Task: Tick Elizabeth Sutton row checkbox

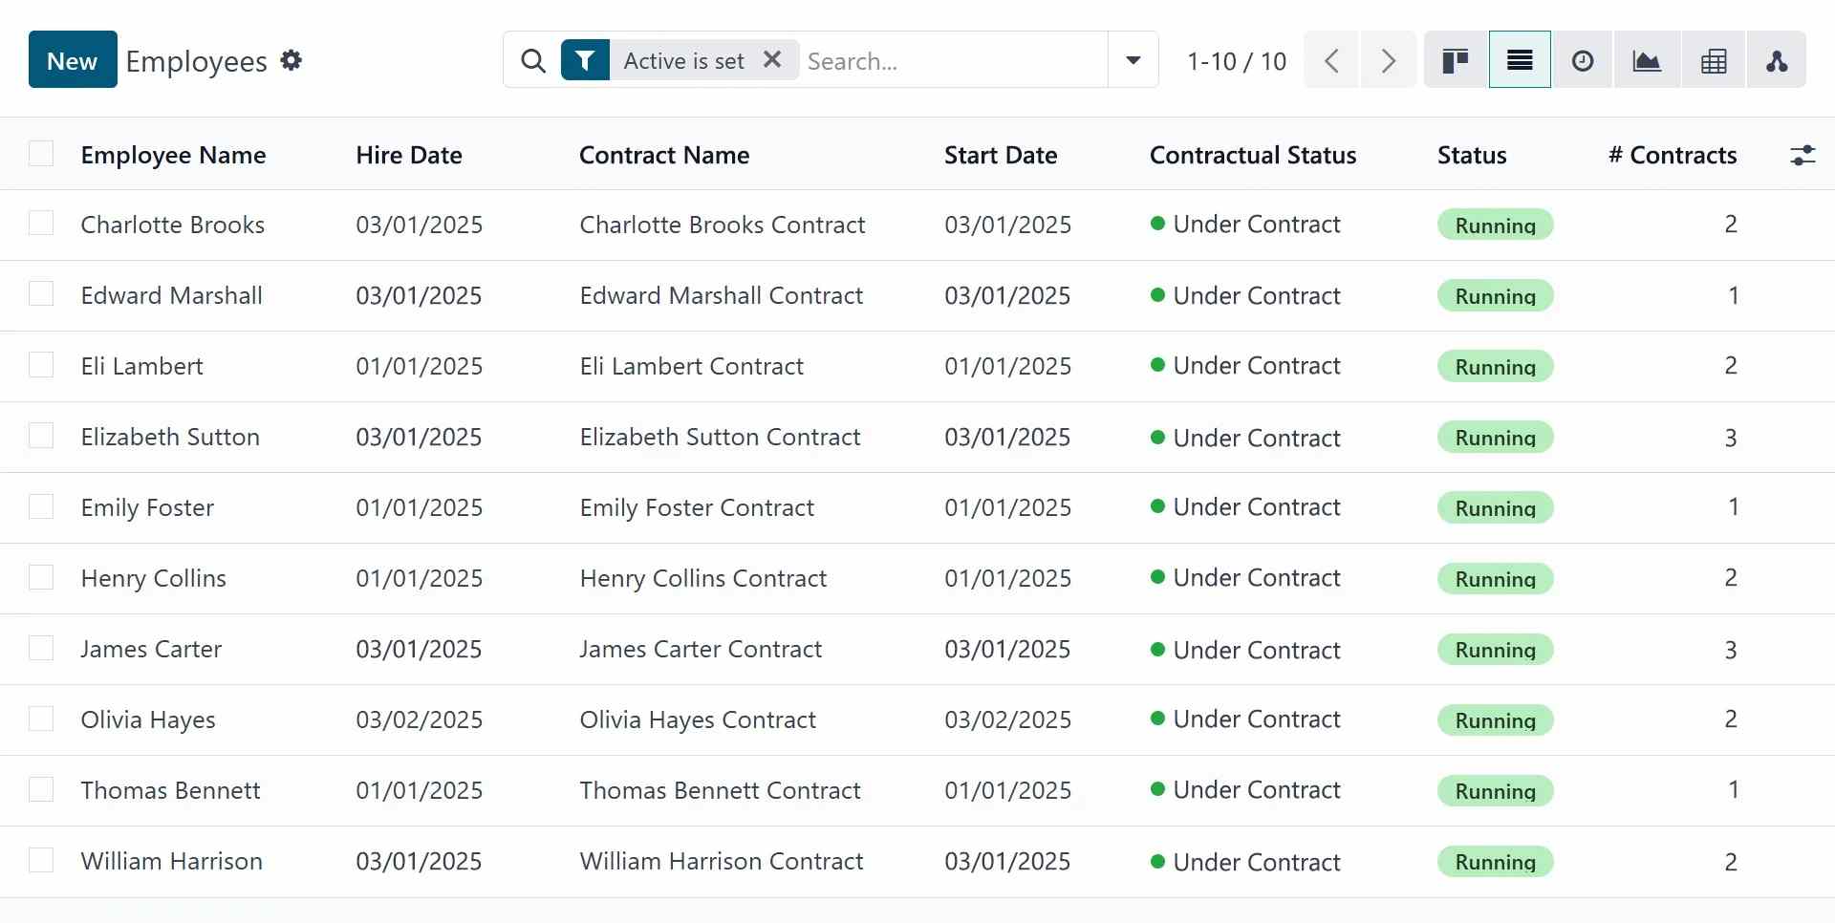Action: coord(41,436)
